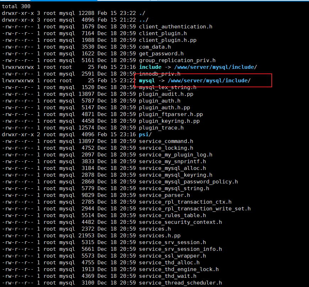Click the plugin_keyring.h.pp file name

(169, 121)
